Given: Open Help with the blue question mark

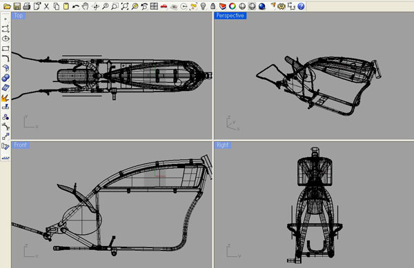Looking at the screenshot, I should click(301, 6).
